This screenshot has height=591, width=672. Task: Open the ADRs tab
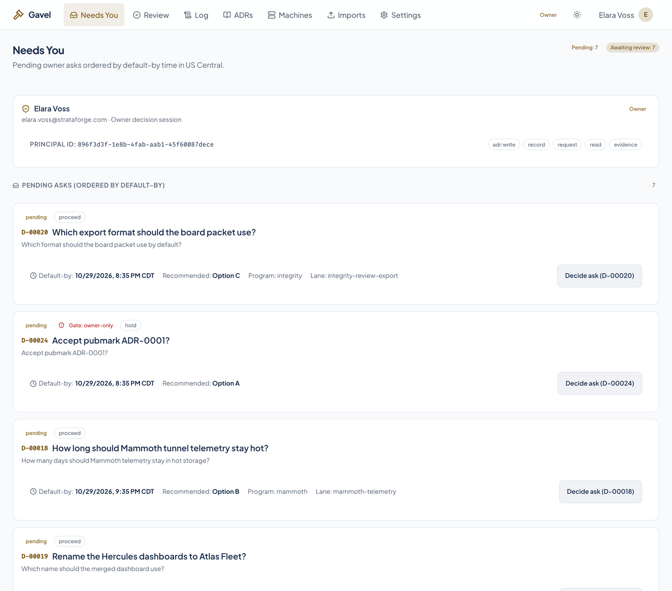click(238, 15)
